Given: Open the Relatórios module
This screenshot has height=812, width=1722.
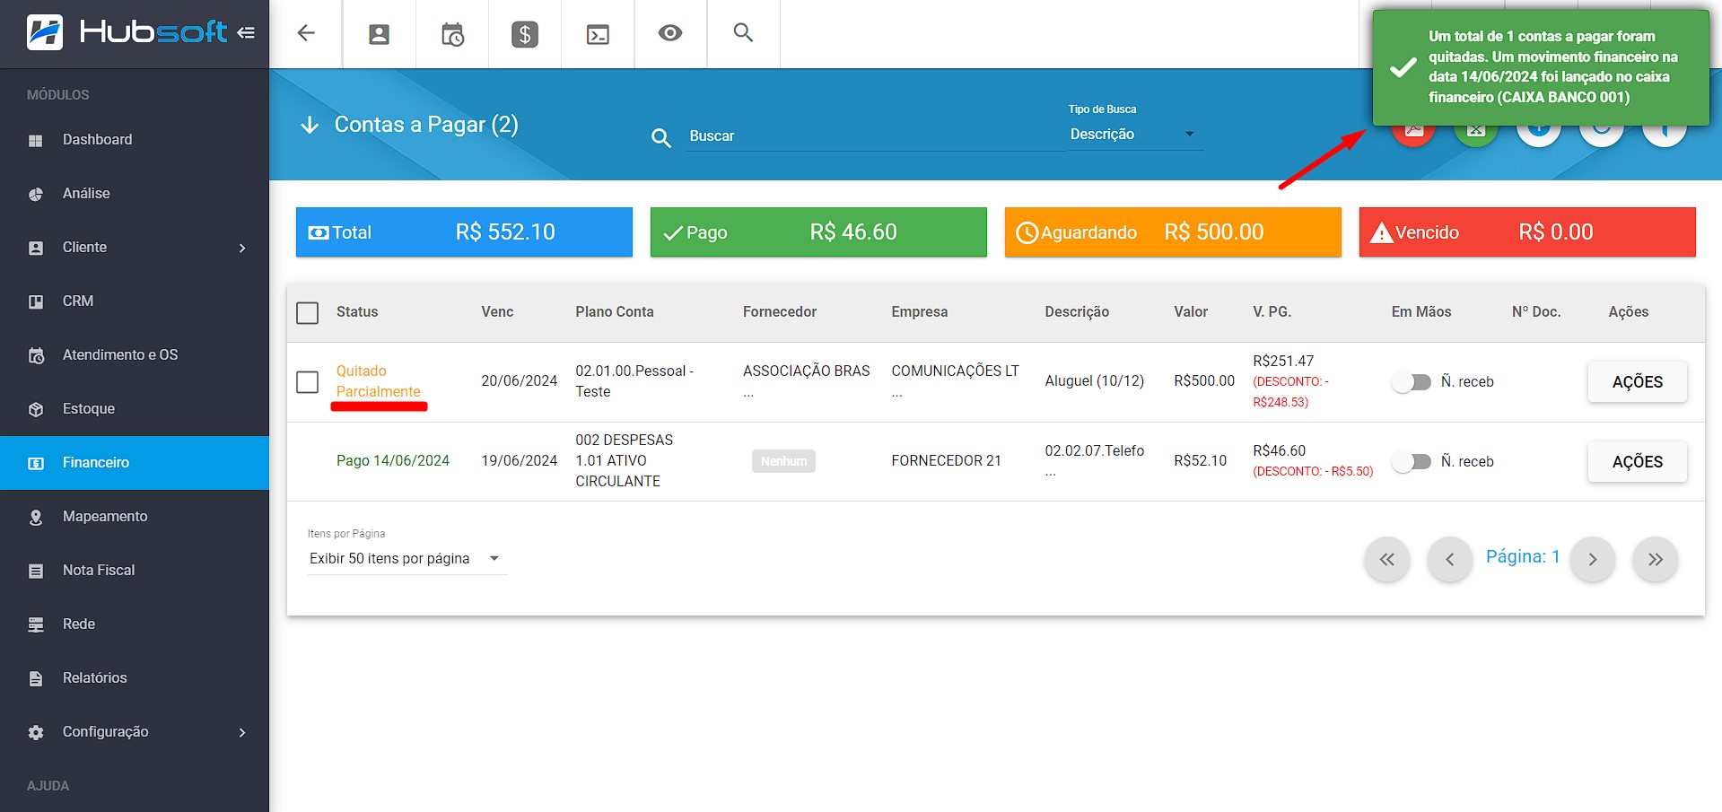Looking at the screenshot, I should coord(135,678).
